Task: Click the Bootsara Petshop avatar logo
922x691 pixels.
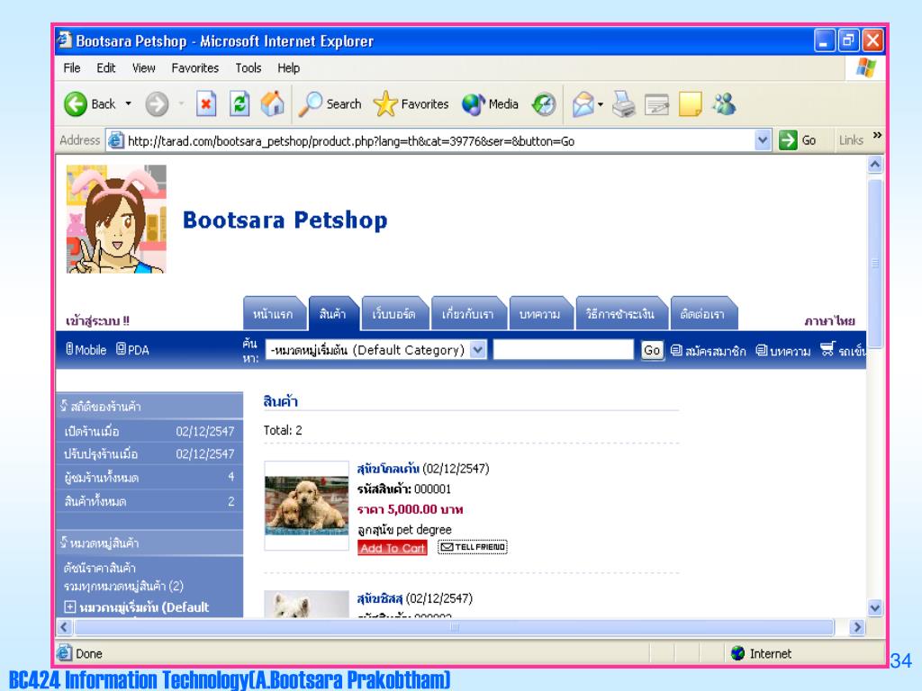Action: pos(116,220)
